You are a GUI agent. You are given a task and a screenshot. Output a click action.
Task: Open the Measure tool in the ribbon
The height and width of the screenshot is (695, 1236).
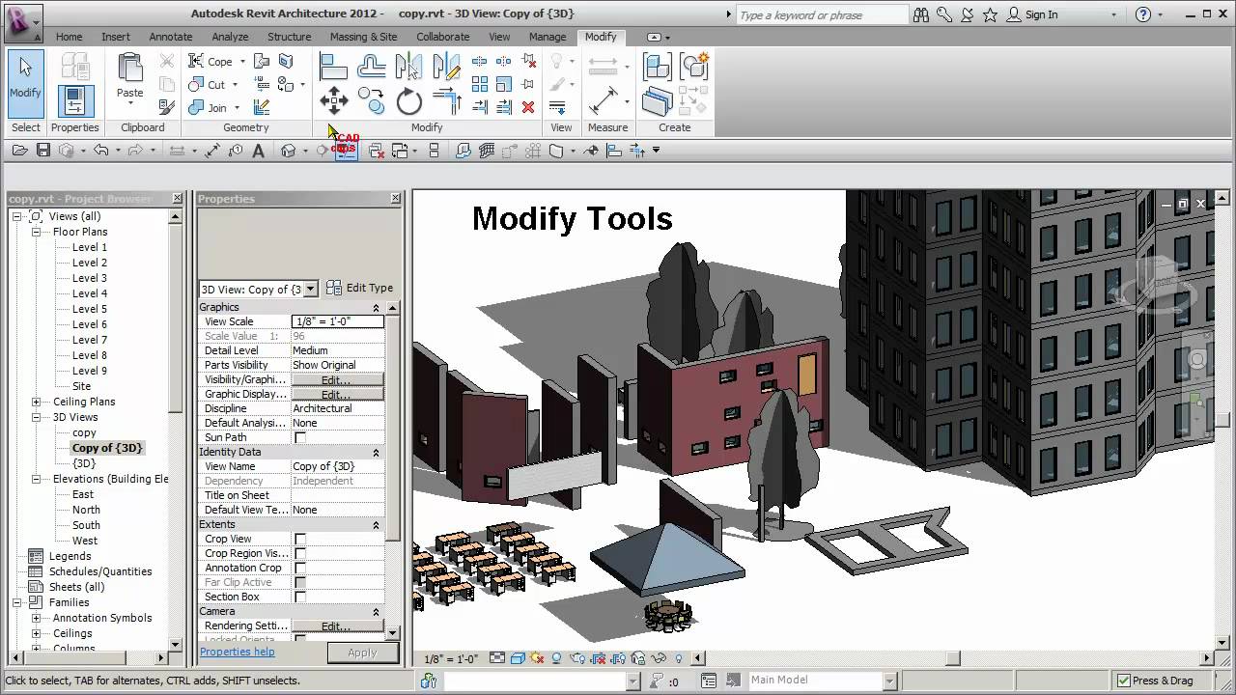coord(604,100)
